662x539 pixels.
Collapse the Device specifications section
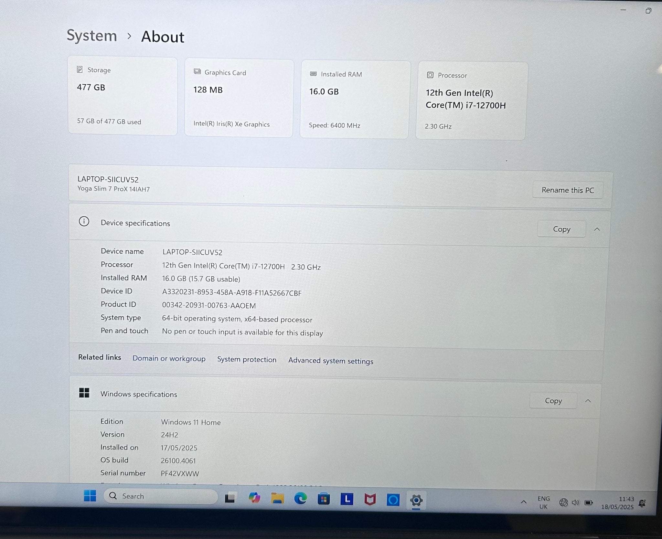[x=597, y=229]
